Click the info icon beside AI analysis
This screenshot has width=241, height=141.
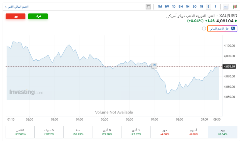pos(204,29)
